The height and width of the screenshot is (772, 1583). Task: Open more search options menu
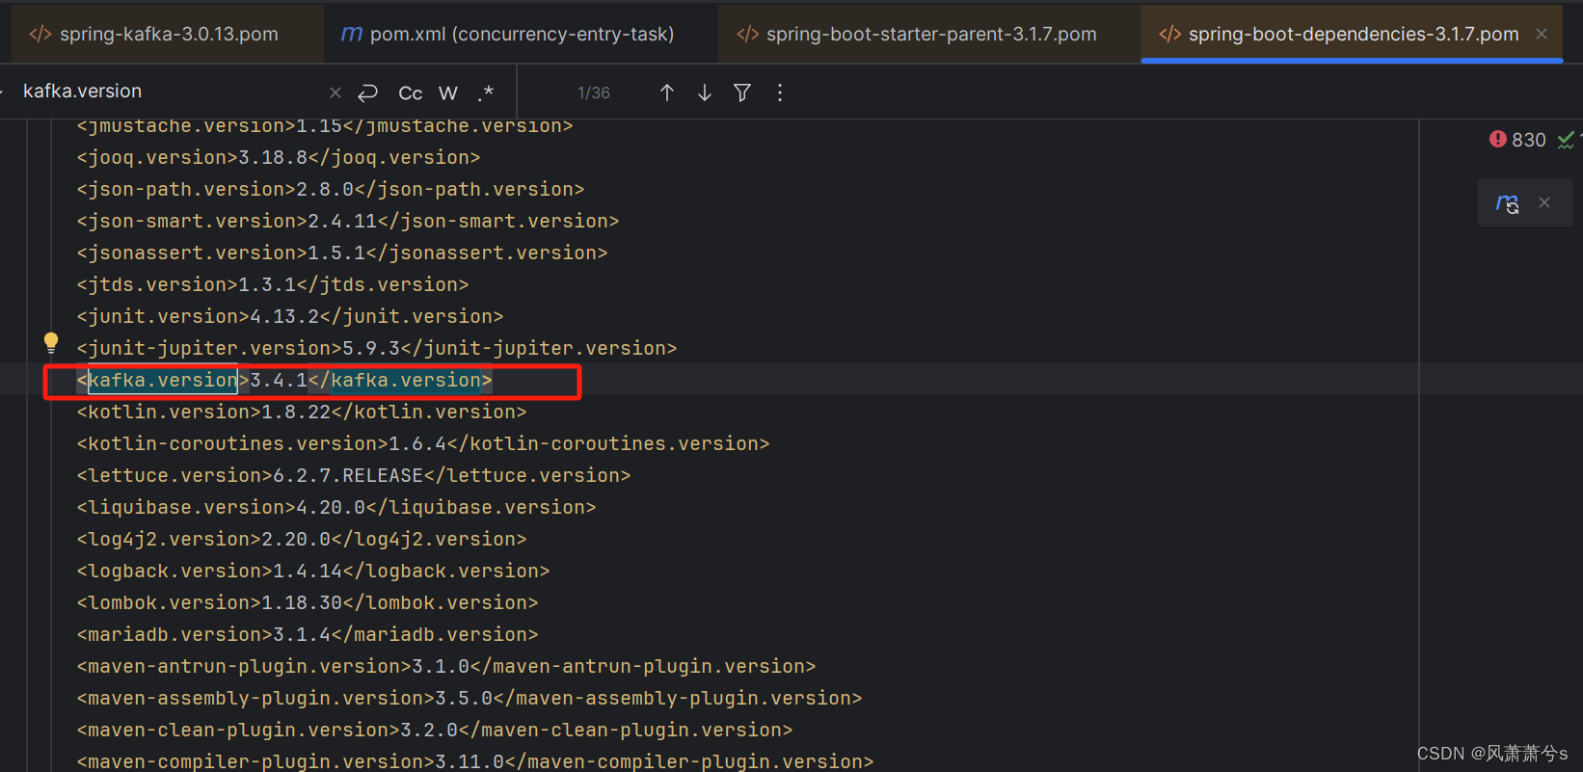click(x=780, y=93)
